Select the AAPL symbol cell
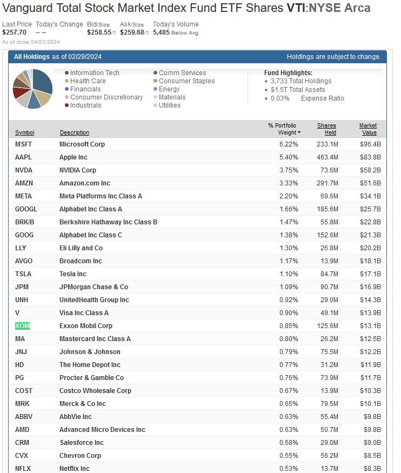401x473 pixels. pyautogui.click(x=23, y=157)
